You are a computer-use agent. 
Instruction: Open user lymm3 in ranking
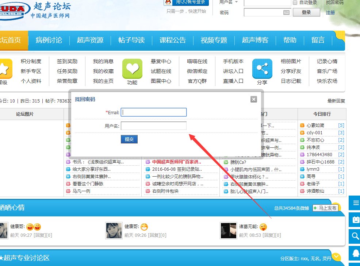pyautogui.click(x=313, y=169)
